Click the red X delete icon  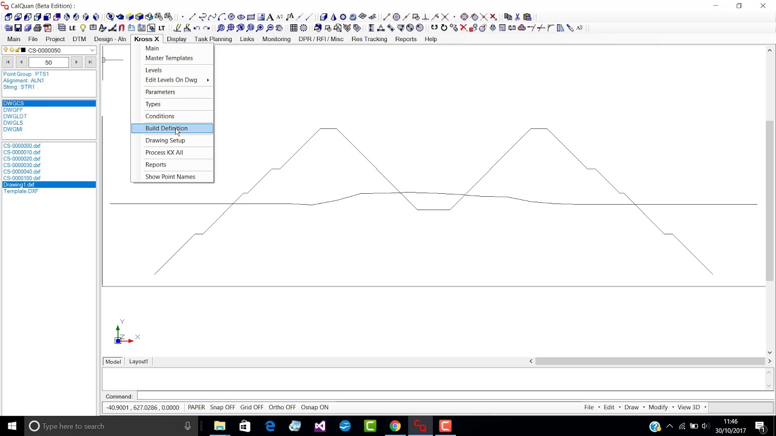464,28
